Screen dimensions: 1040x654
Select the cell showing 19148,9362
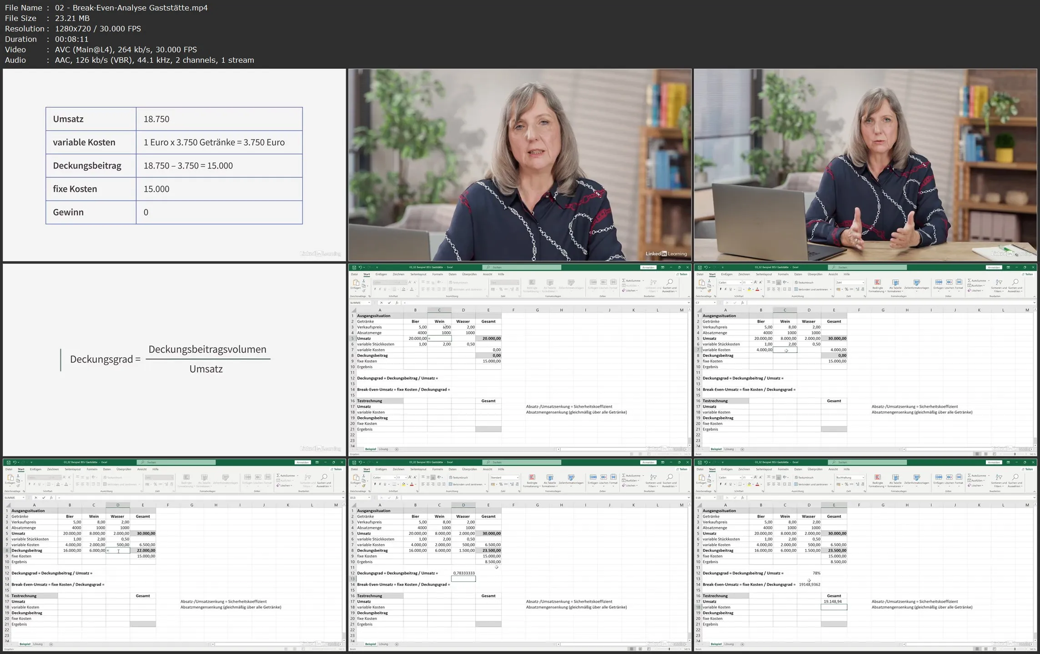809,584
